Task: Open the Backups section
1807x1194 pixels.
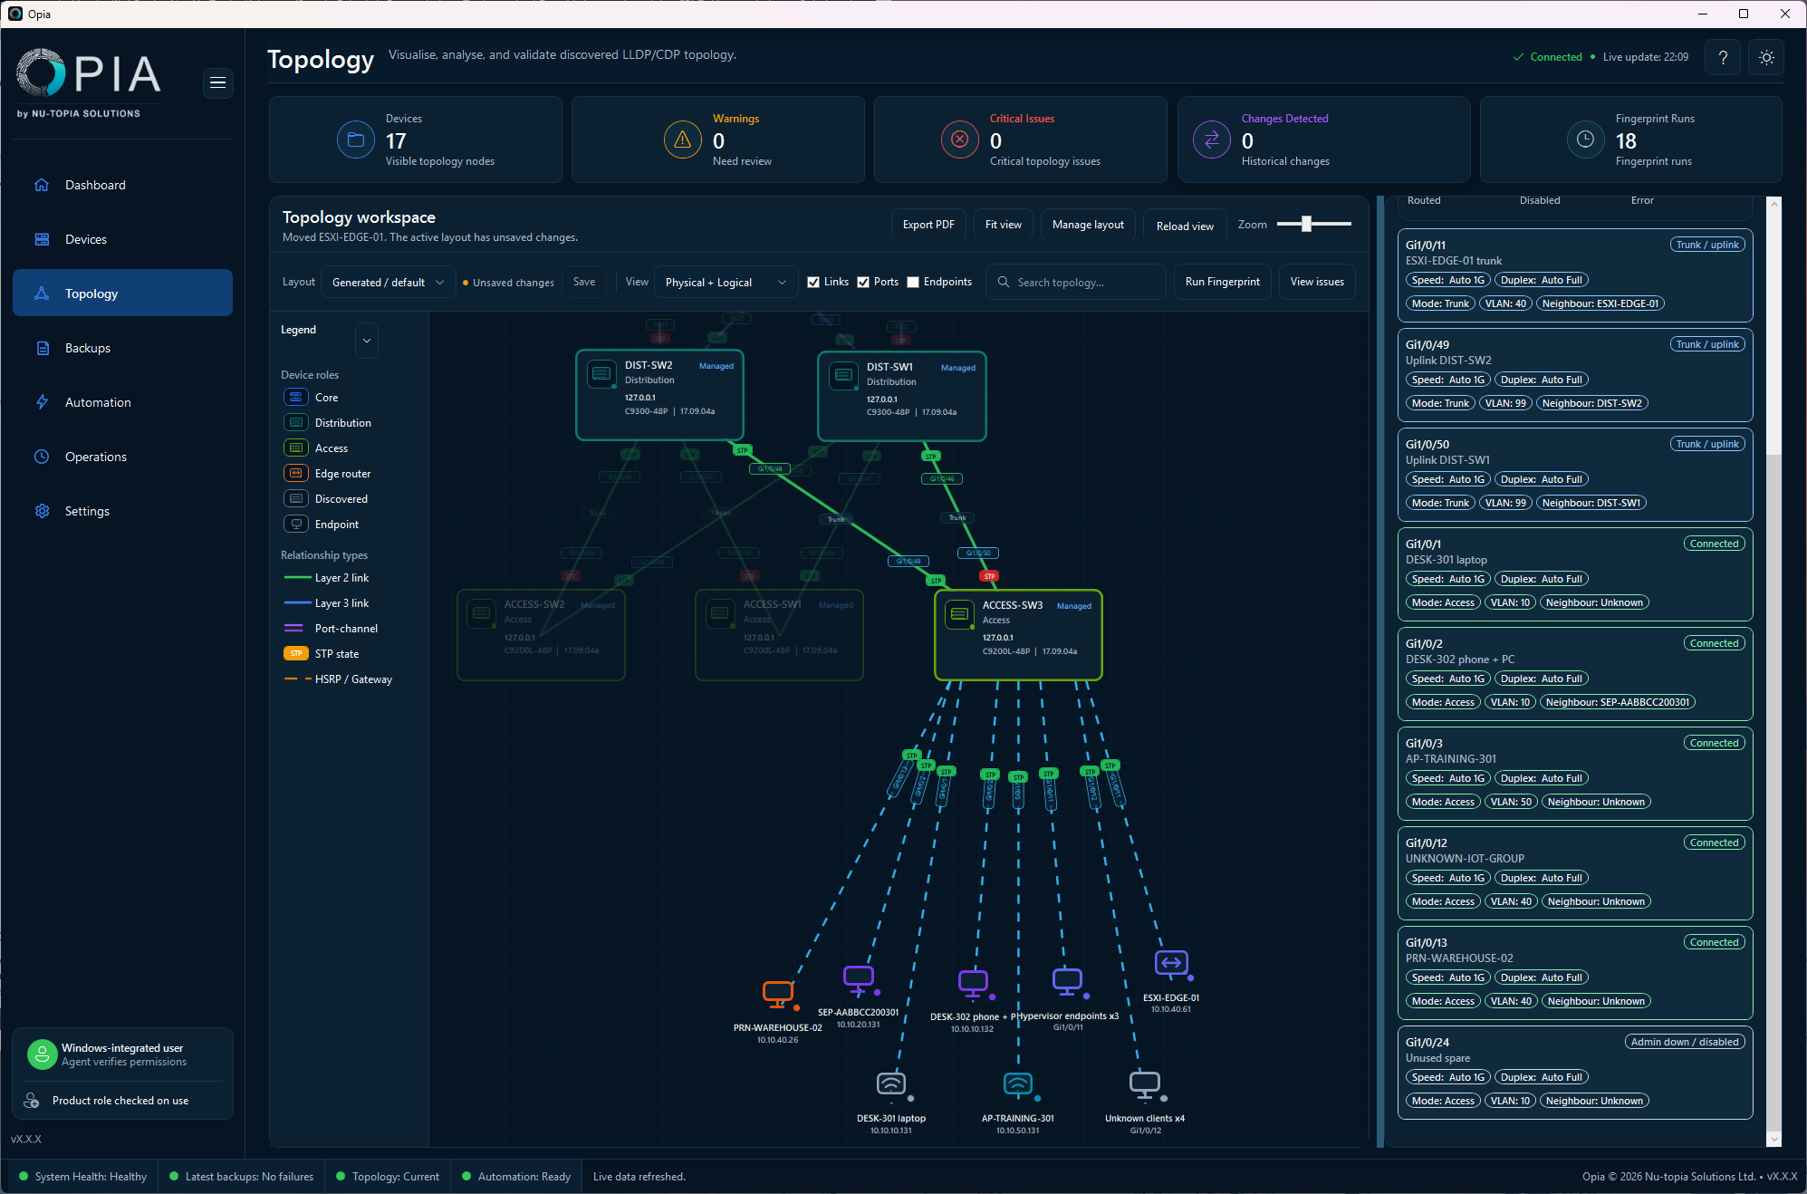Action: pos(122,348)
